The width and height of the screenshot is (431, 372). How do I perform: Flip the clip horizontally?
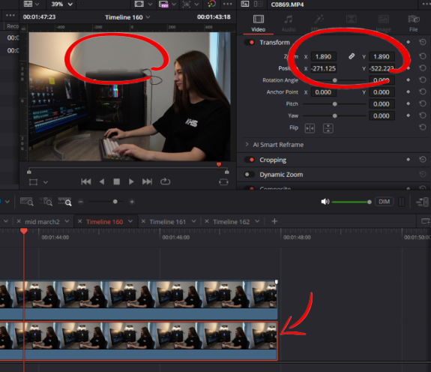pos(310,128)
